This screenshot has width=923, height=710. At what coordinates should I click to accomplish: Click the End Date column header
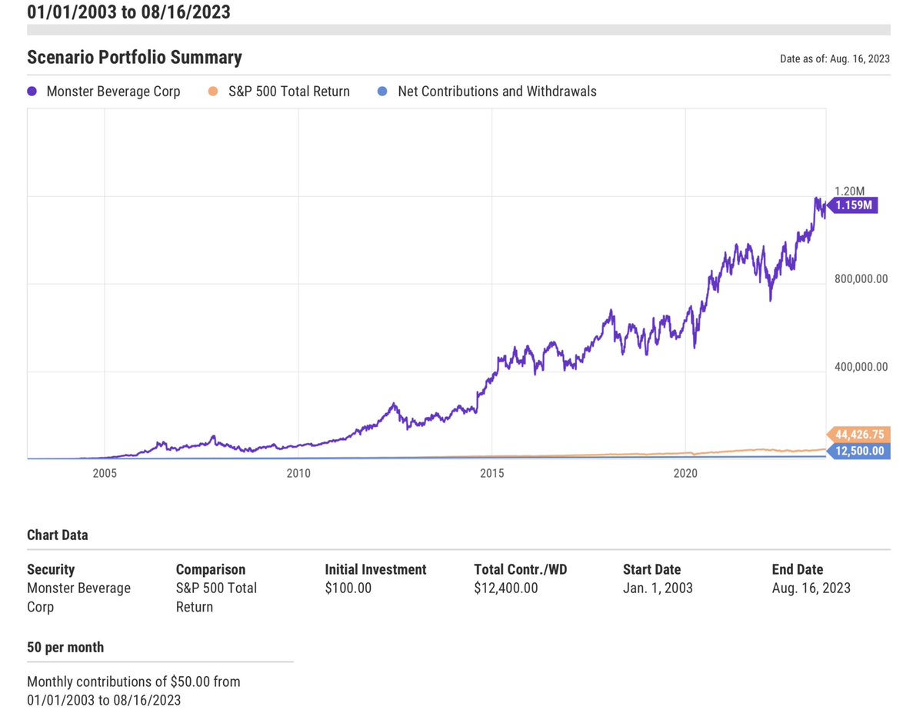pyautogui.click(x=798, y=569)
